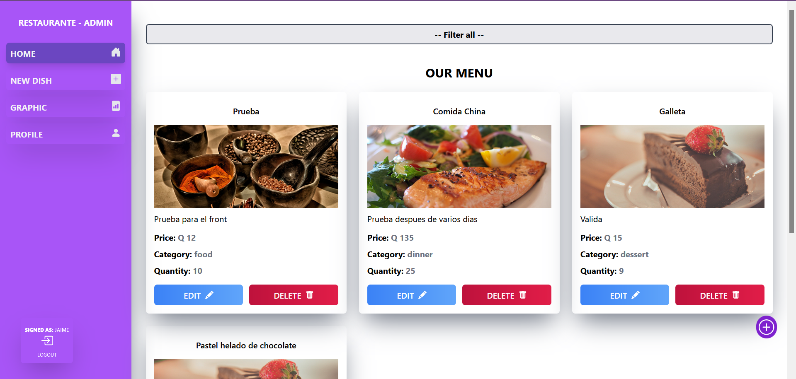Click the home icon in the sidebar
796x379 pixels.
point(116,52)
